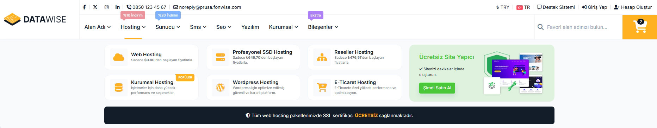Open the Facebook social icon
657x128 pixels.
tap(84, 7)
